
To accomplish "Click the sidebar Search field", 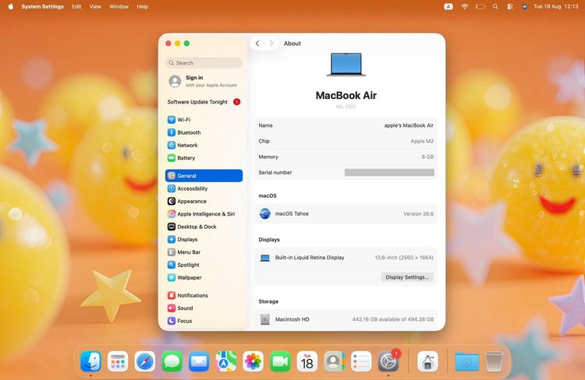I will click(x=204, y=62).
